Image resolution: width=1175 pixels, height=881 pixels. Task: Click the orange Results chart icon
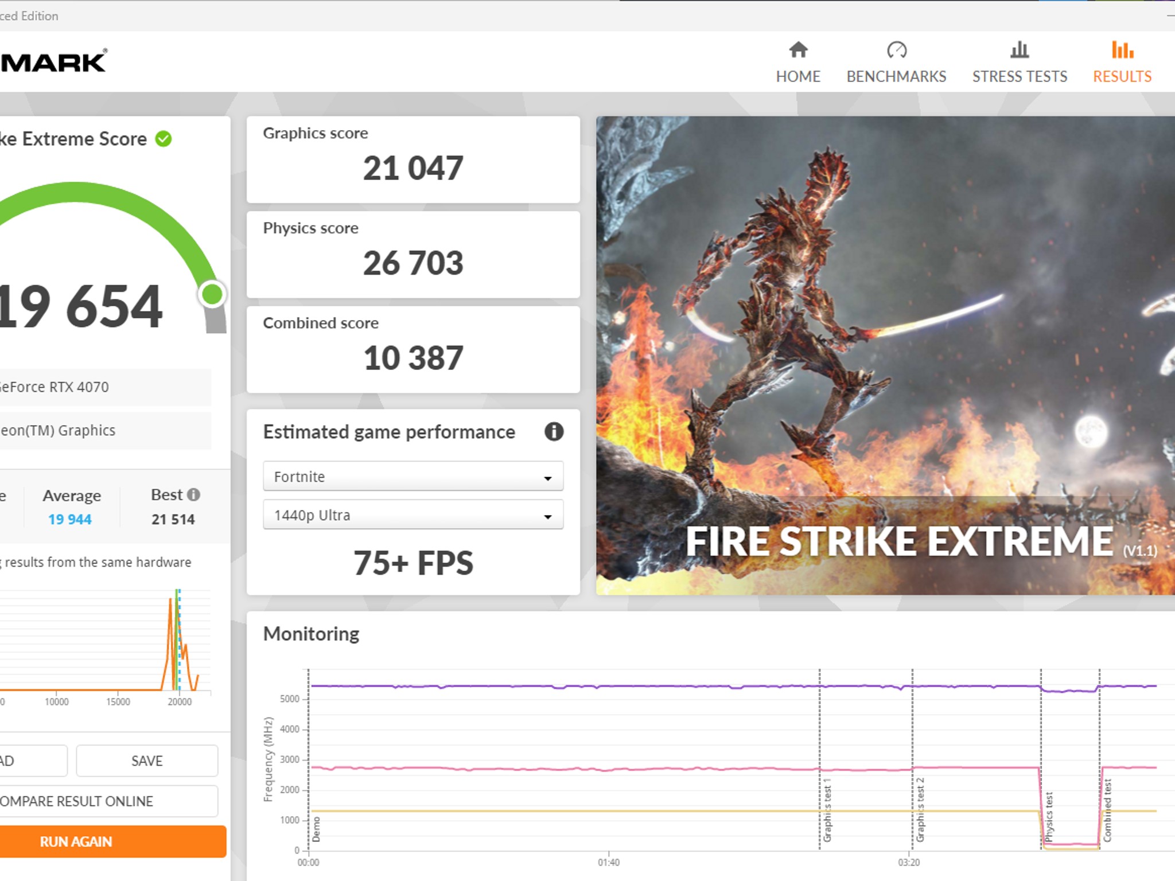coord(1122,50)
